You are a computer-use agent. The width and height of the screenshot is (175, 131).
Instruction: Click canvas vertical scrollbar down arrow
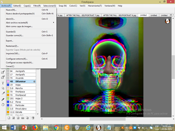pos(173,116)
